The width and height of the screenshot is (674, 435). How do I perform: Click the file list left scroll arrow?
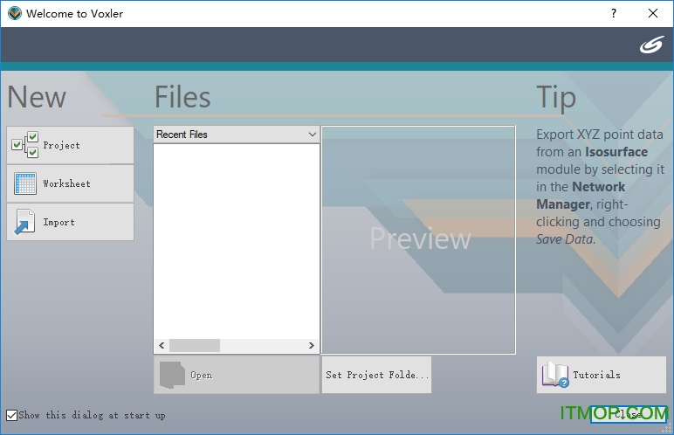[161, 346]
